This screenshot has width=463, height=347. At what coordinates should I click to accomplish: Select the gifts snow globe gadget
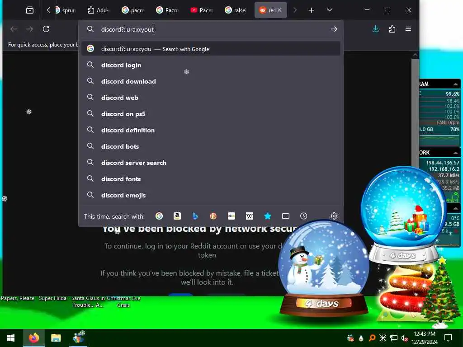[x=403, y=215]
